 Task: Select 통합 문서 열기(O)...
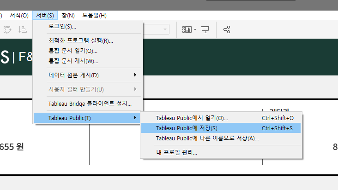pos(88,51)
